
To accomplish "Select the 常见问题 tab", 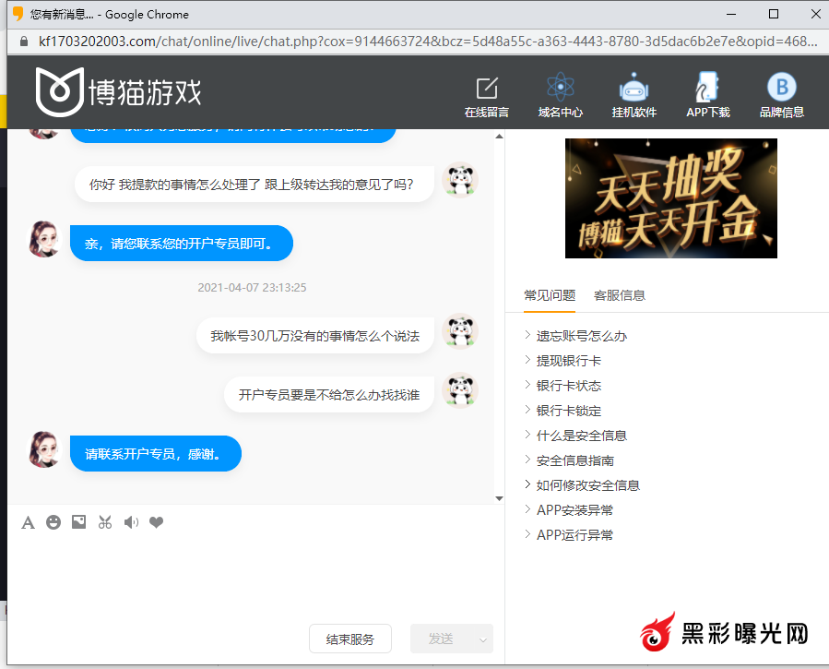I will 550,295.
